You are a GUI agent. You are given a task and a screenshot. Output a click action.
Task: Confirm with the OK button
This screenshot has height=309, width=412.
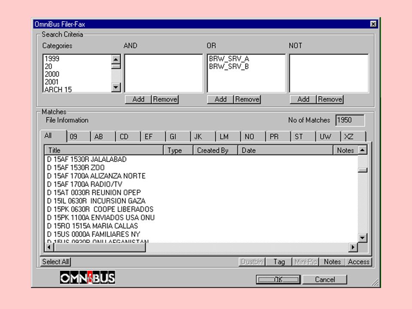pyautogui.click(x=278, y=279)
